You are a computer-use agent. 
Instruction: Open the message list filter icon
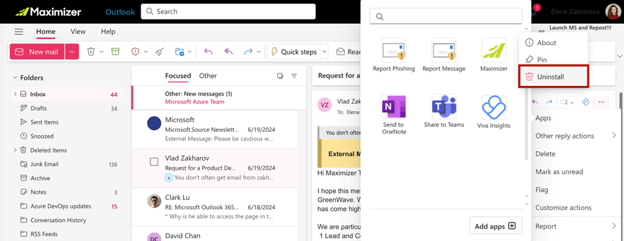pos(294,76)
